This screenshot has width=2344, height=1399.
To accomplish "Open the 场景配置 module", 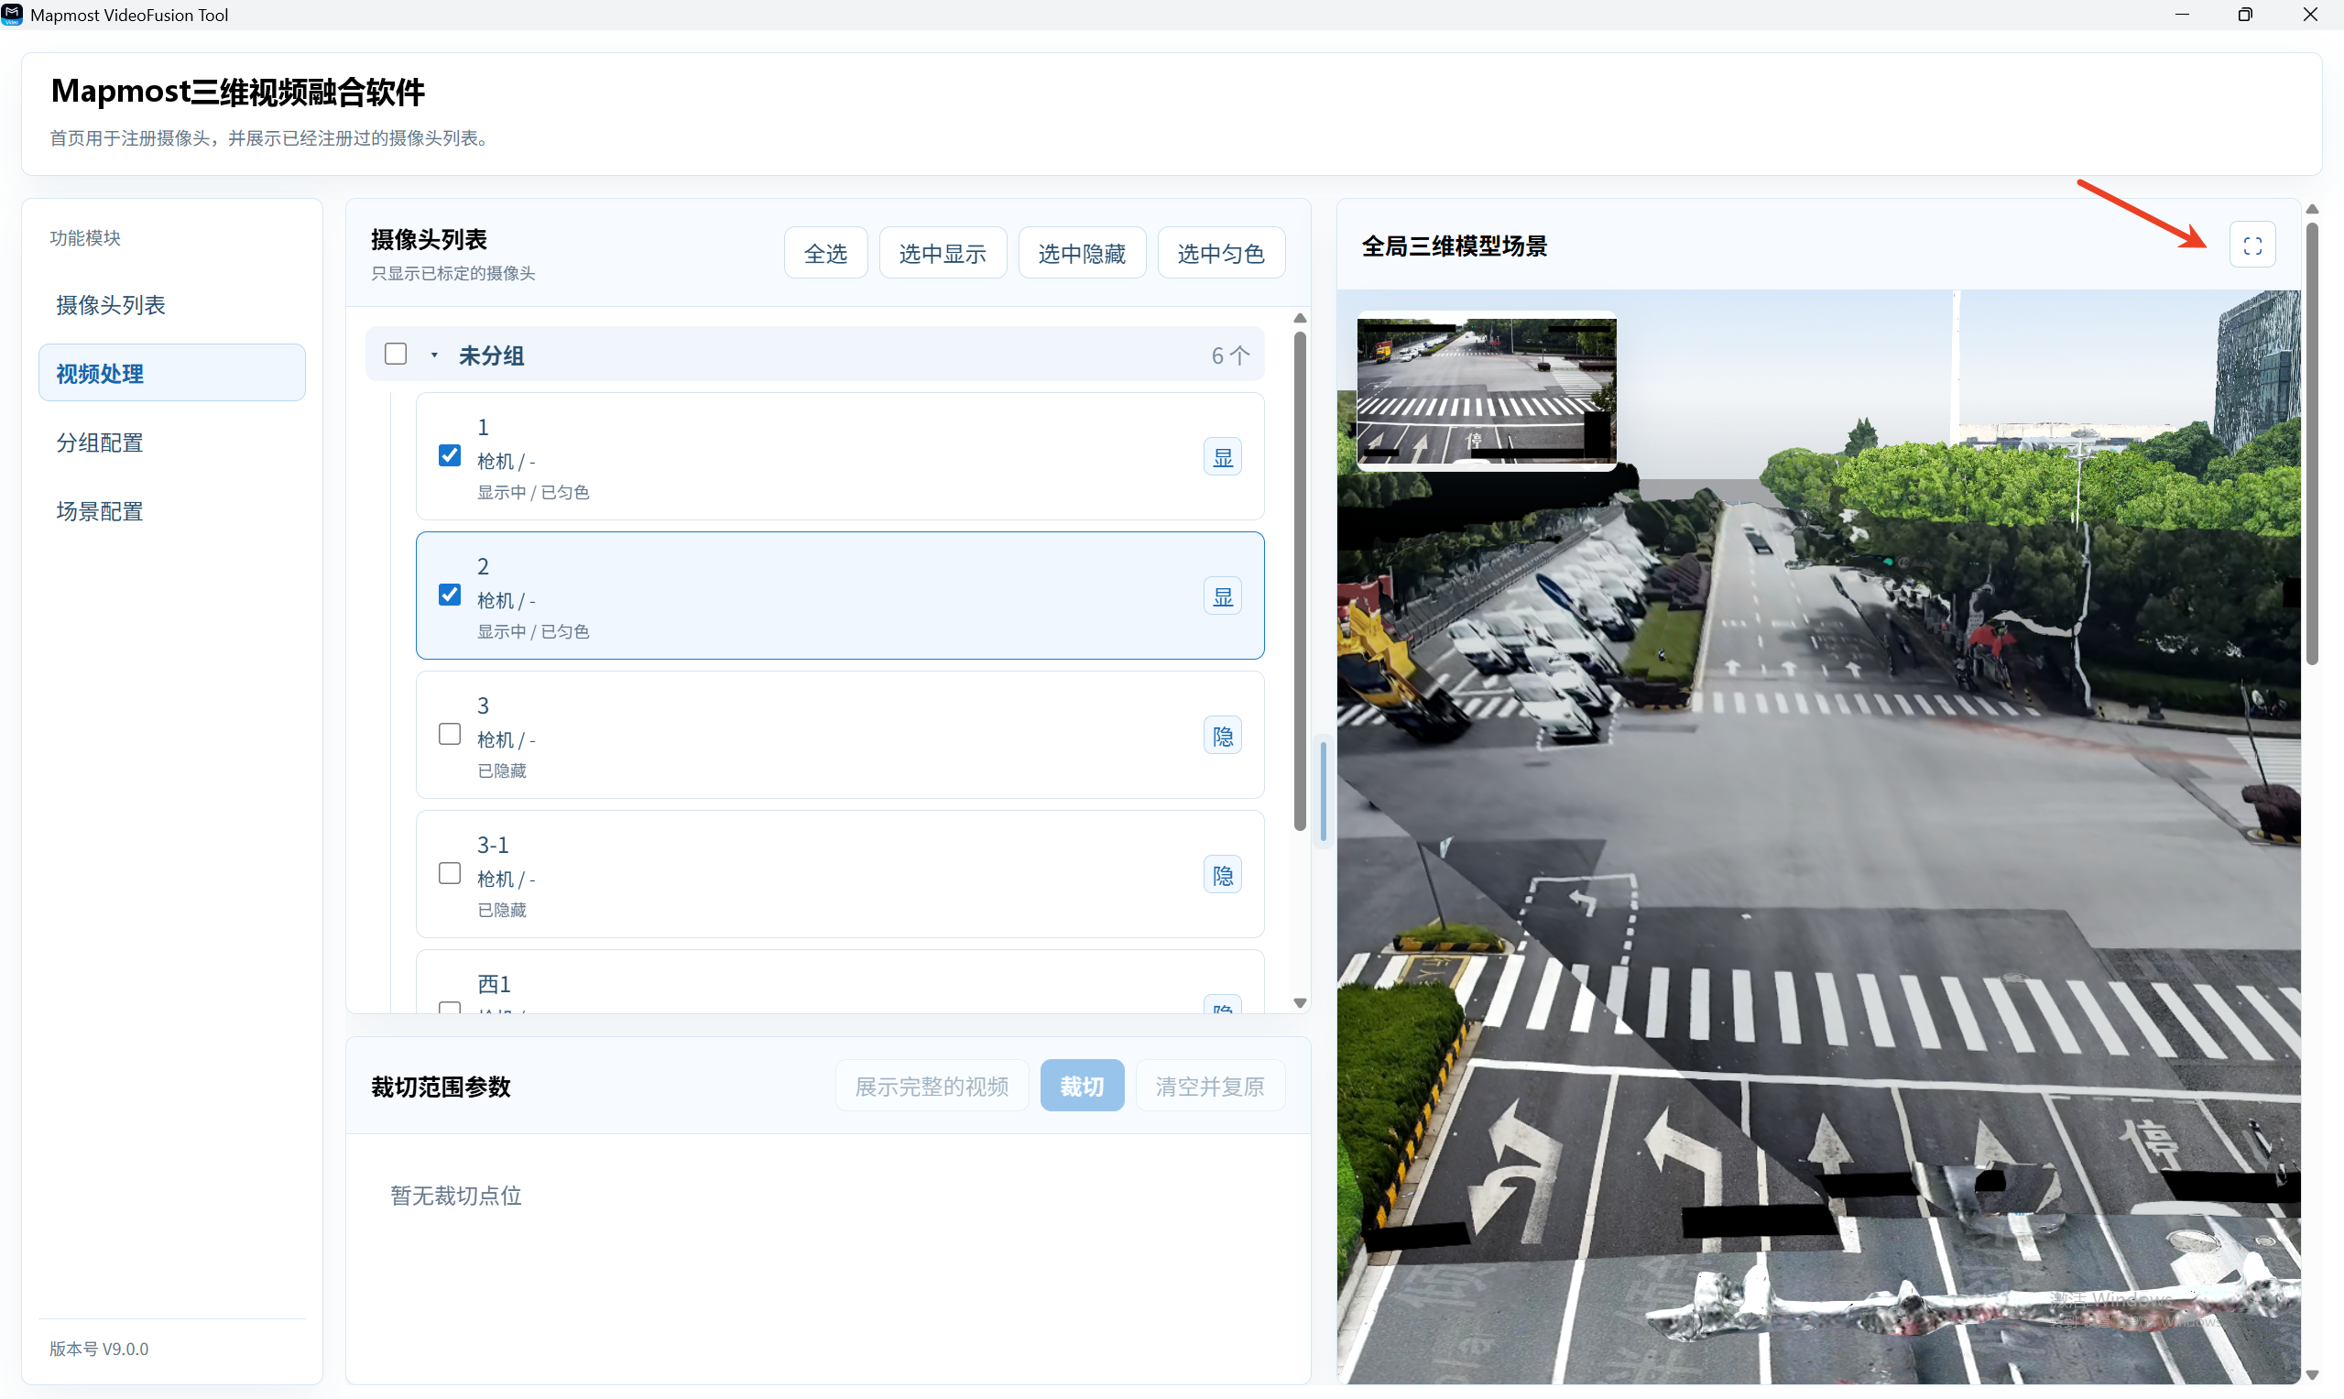I will 172,512.
